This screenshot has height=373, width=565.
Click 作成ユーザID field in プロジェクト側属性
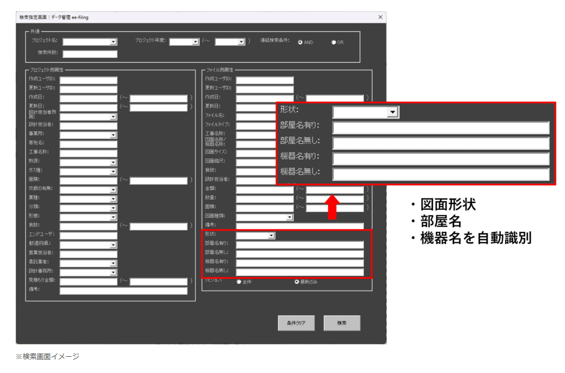pyautogui.click(x=88, y=80)
